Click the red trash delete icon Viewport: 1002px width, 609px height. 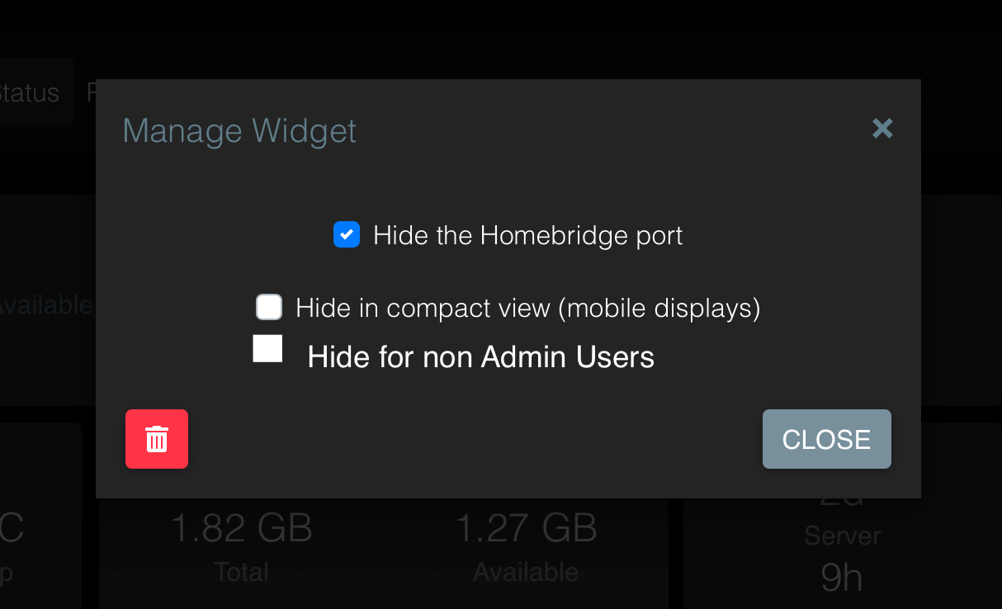(157, 439)
